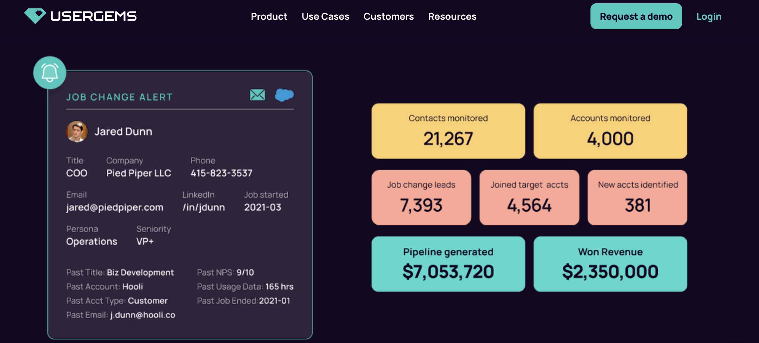Click the bell notification icon
759x343 pixels.
click(49, 72)
